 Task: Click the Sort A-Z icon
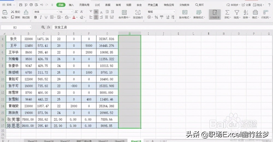[246, 12]
